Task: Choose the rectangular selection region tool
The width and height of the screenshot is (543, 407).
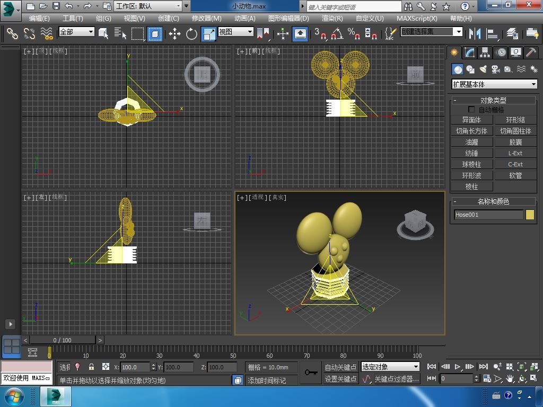Action: coord(138,33)
